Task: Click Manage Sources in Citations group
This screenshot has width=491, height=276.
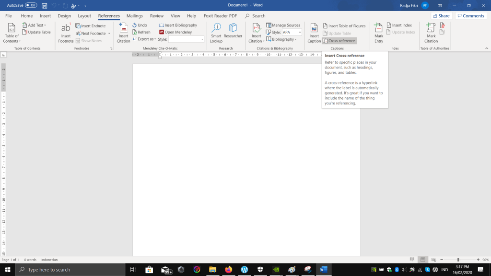Action: (283, 25)
